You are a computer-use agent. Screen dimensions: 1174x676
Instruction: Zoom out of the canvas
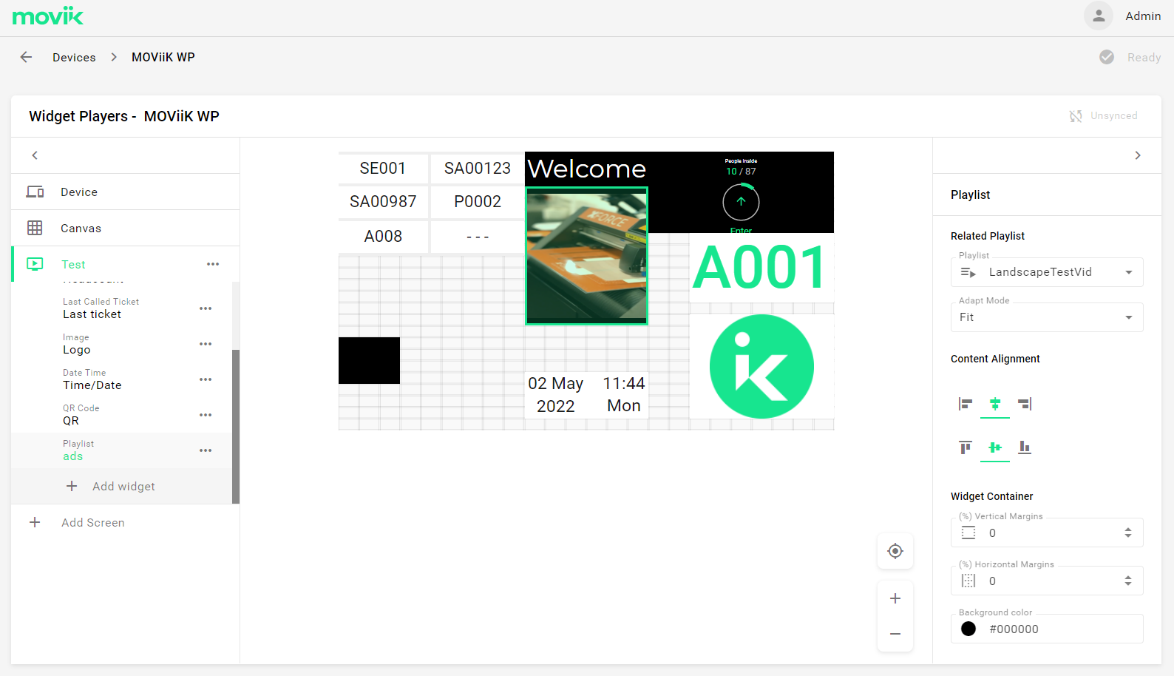tap(895, 634)
